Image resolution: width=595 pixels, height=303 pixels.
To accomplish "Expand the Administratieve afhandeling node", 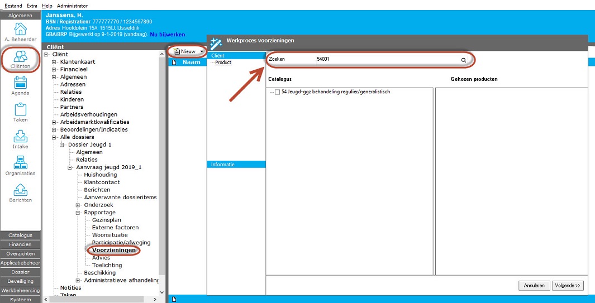I will pos(78,280).
